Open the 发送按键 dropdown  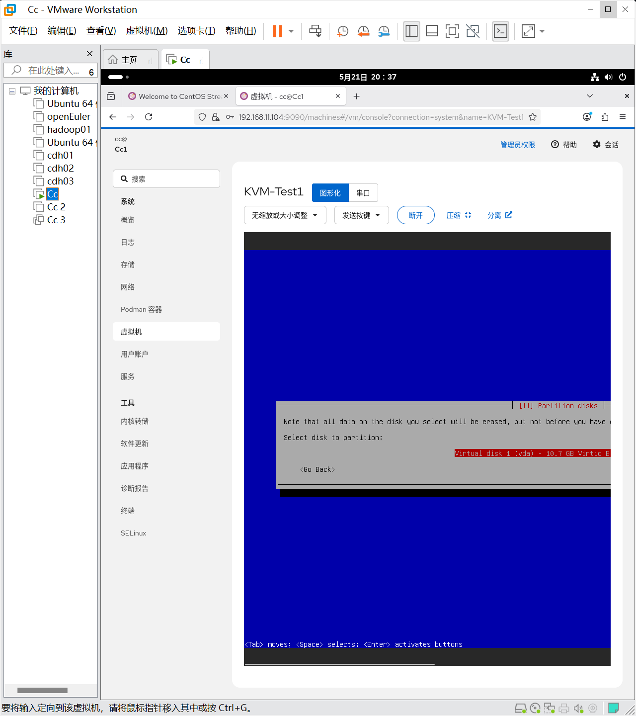click(361, 215)
